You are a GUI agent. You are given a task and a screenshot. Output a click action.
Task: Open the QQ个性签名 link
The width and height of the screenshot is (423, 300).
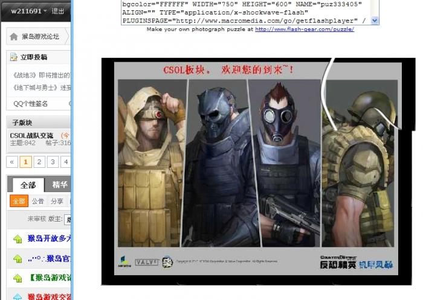(30, 103)
